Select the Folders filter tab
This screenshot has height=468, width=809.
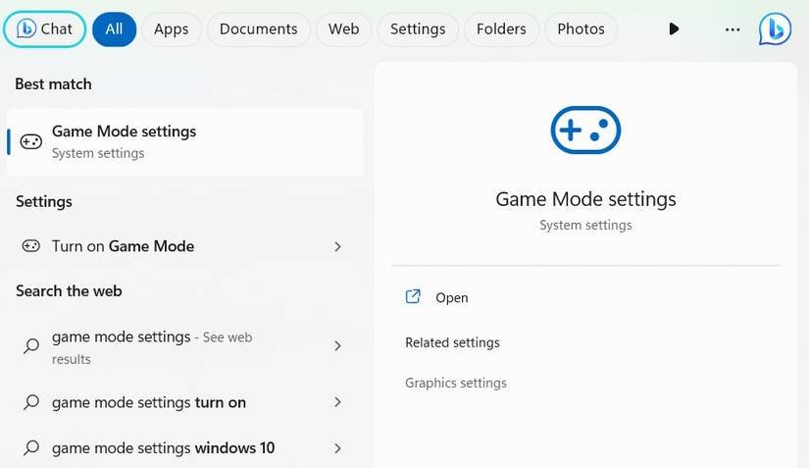[x=501, y=29]
